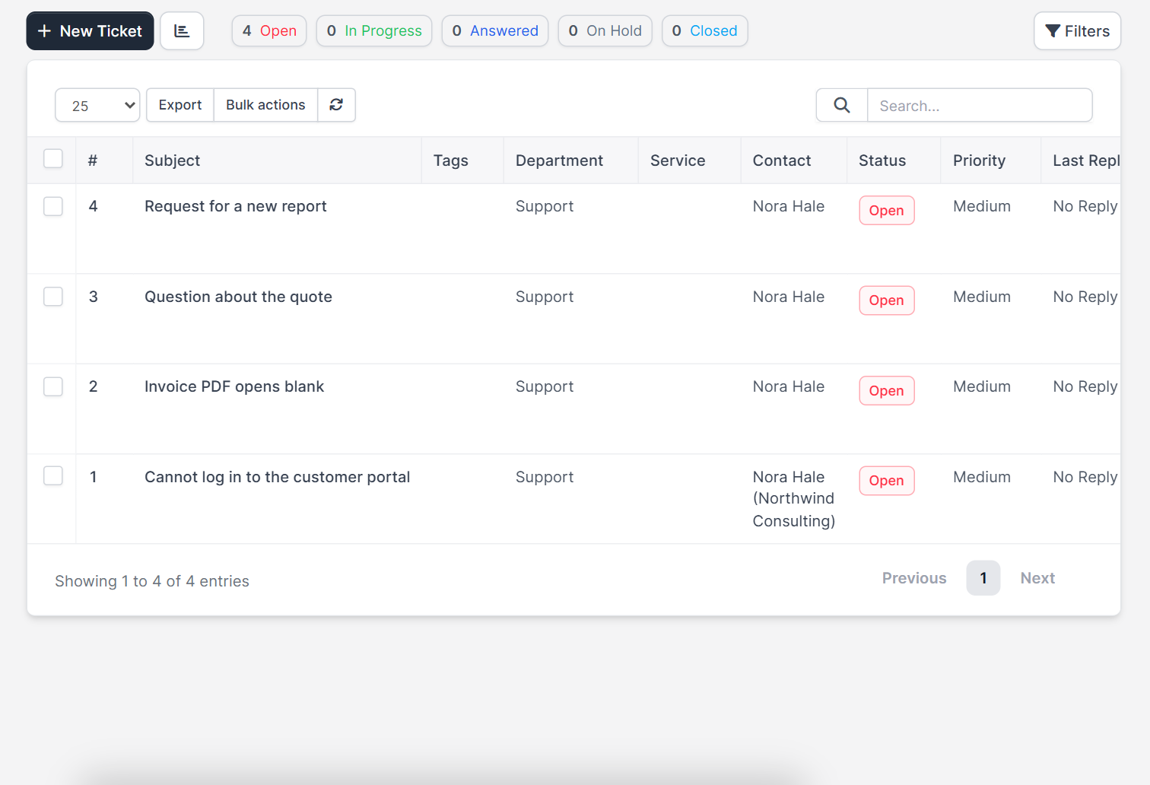
Task: Open the Bulk actions menu
Action: click(265, 105)
